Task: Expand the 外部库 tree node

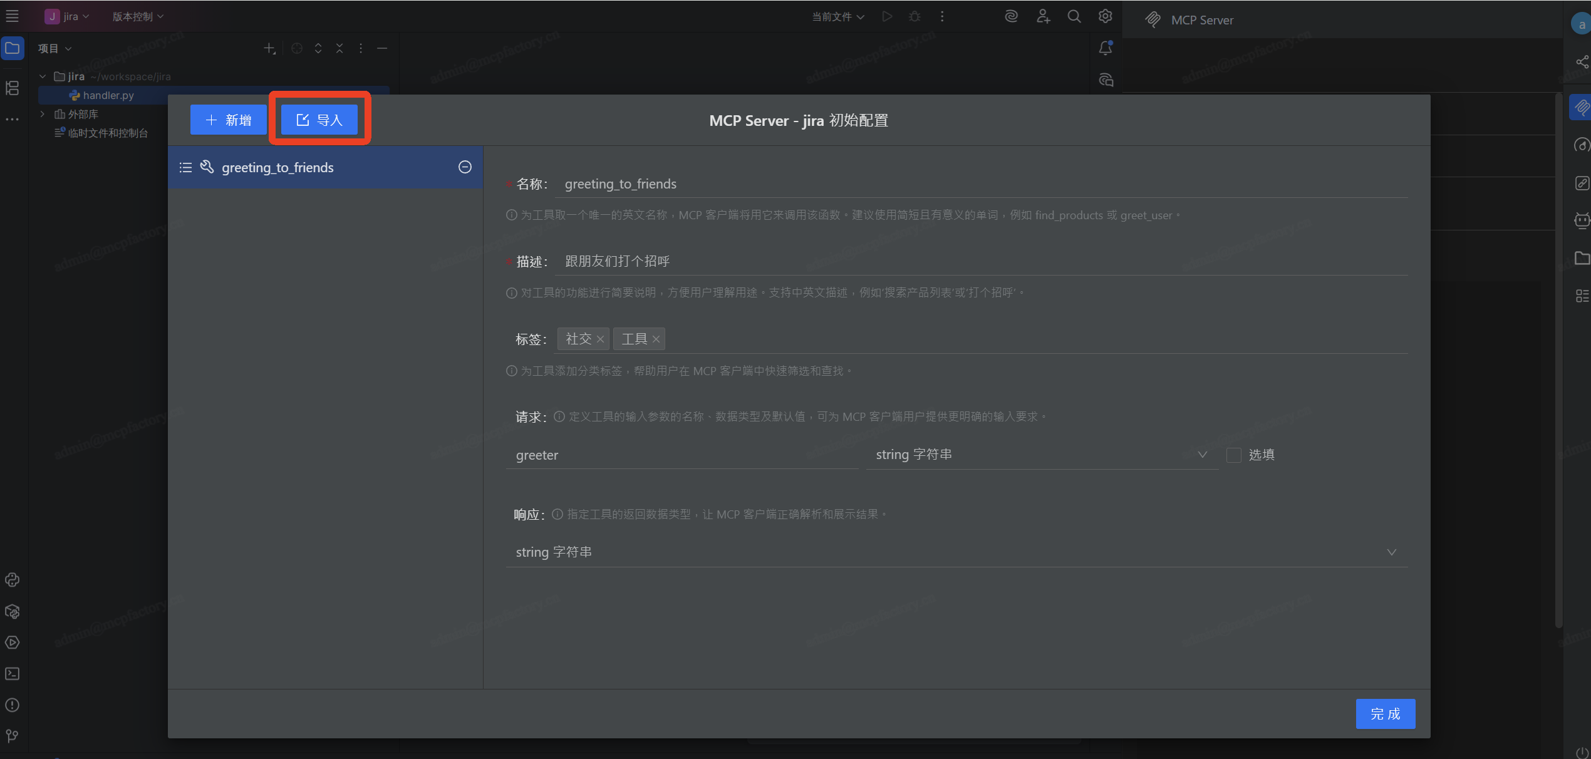Action: [43, 114]
